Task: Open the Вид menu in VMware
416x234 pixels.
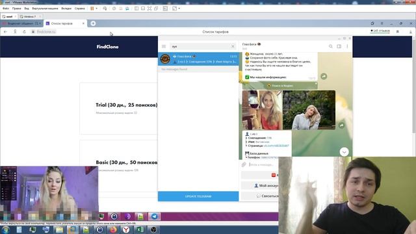Action: (27, 8)
